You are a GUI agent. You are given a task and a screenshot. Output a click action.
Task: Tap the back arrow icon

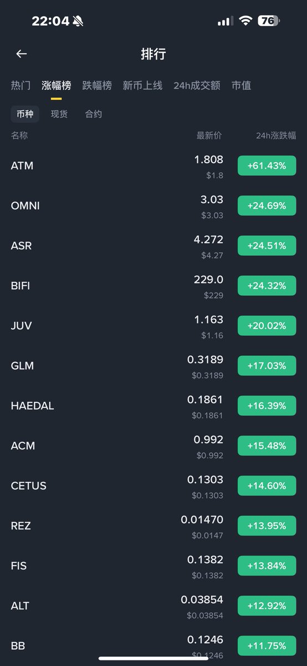coord(22,54)
